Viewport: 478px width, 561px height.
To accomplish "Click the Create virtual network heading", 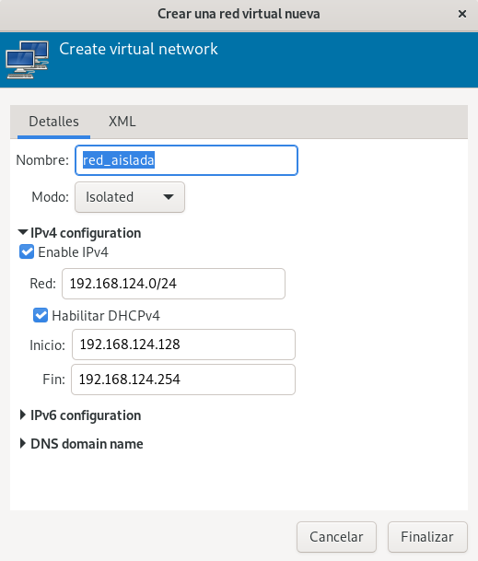I will [x=138, y=49].
